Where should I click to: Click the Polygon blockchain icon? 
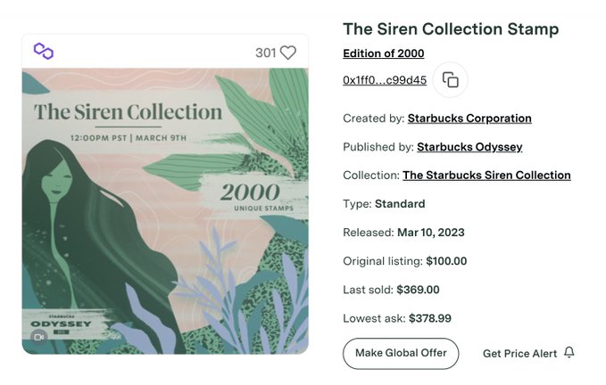click(x=44, y=52)
